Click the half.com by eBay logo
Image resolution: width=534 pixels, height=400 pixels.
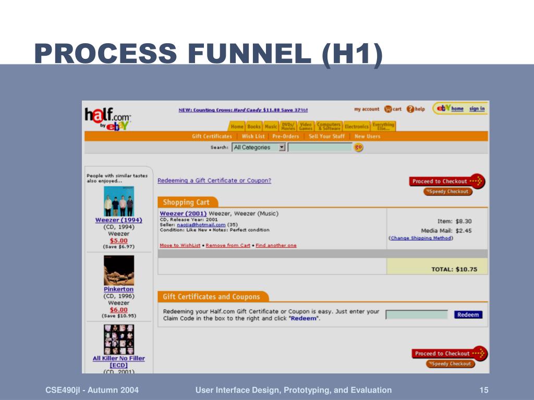coord(108,119)
